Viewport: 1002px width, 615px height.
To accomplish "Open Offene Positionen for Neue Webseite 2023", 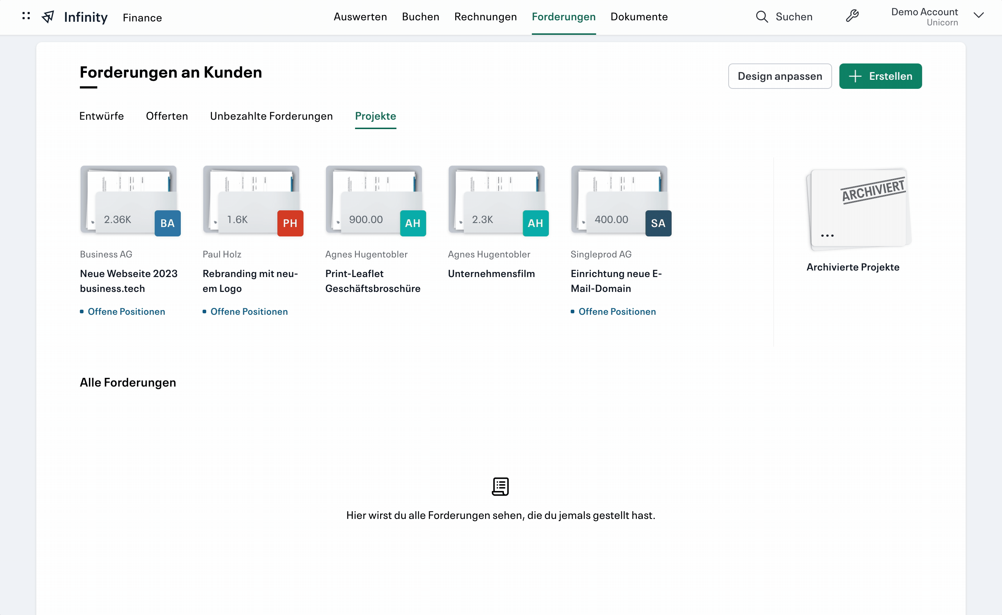I will (126, 311).
